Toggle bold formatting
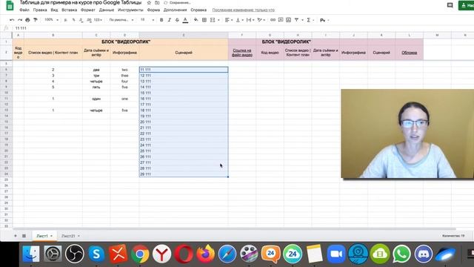The image size is (474, 267). click(x=161, y=20)
